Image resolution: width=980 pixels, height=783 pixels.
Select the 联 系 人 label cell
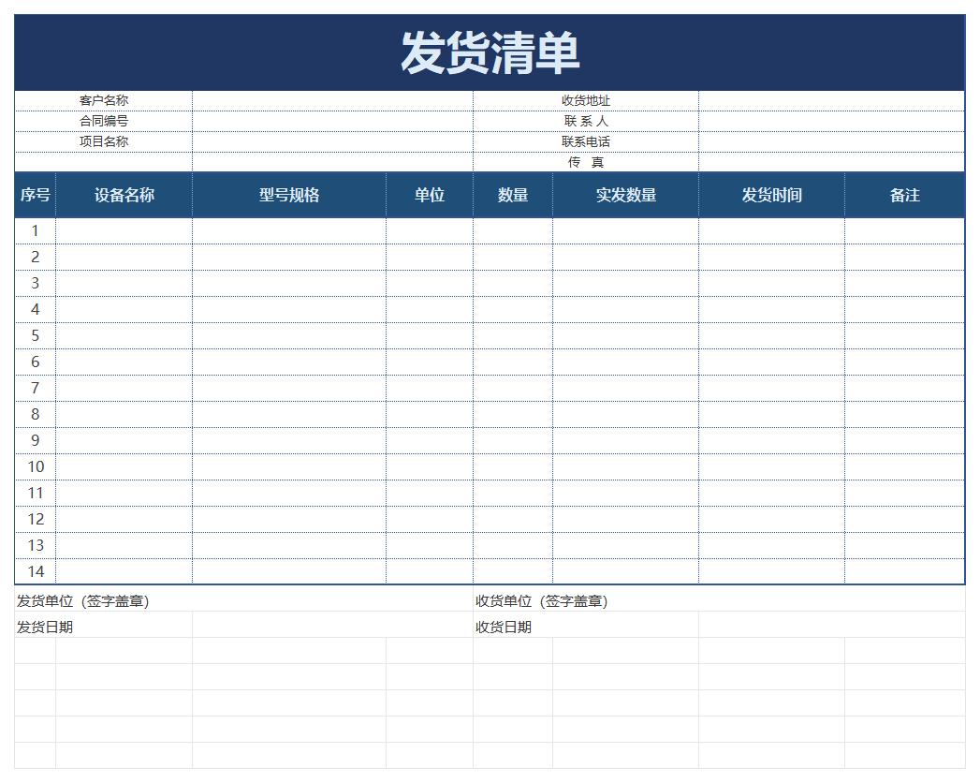586,122
